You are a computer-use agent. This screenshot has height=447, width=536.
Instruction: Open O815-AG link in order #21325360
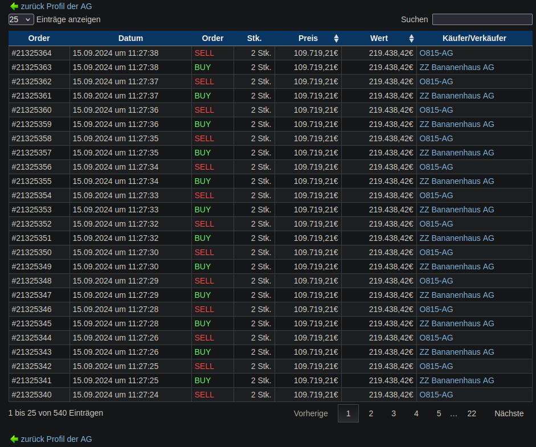coord(436,110)
